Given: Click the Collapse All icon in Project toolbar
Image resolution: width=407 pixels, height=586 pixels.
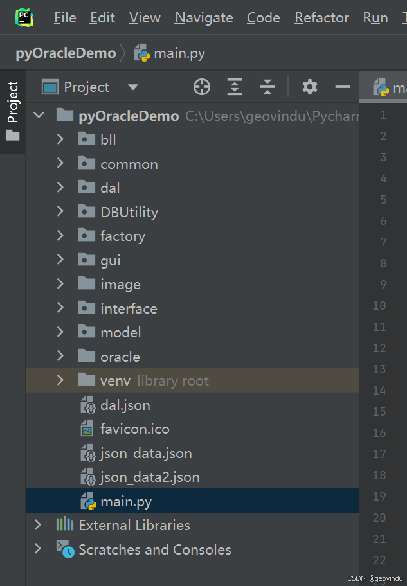Looking at the screenshot, I should (267, 86).
